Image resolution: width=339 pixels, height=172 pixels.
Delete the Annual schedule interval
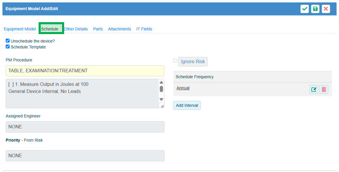324,89
